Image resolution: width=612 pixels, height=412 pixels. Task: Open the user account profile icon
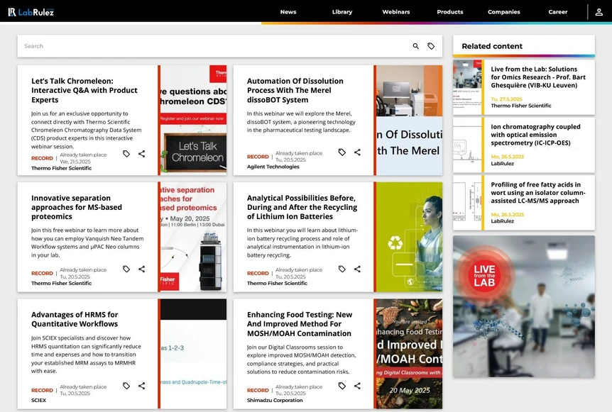[599, 12]
